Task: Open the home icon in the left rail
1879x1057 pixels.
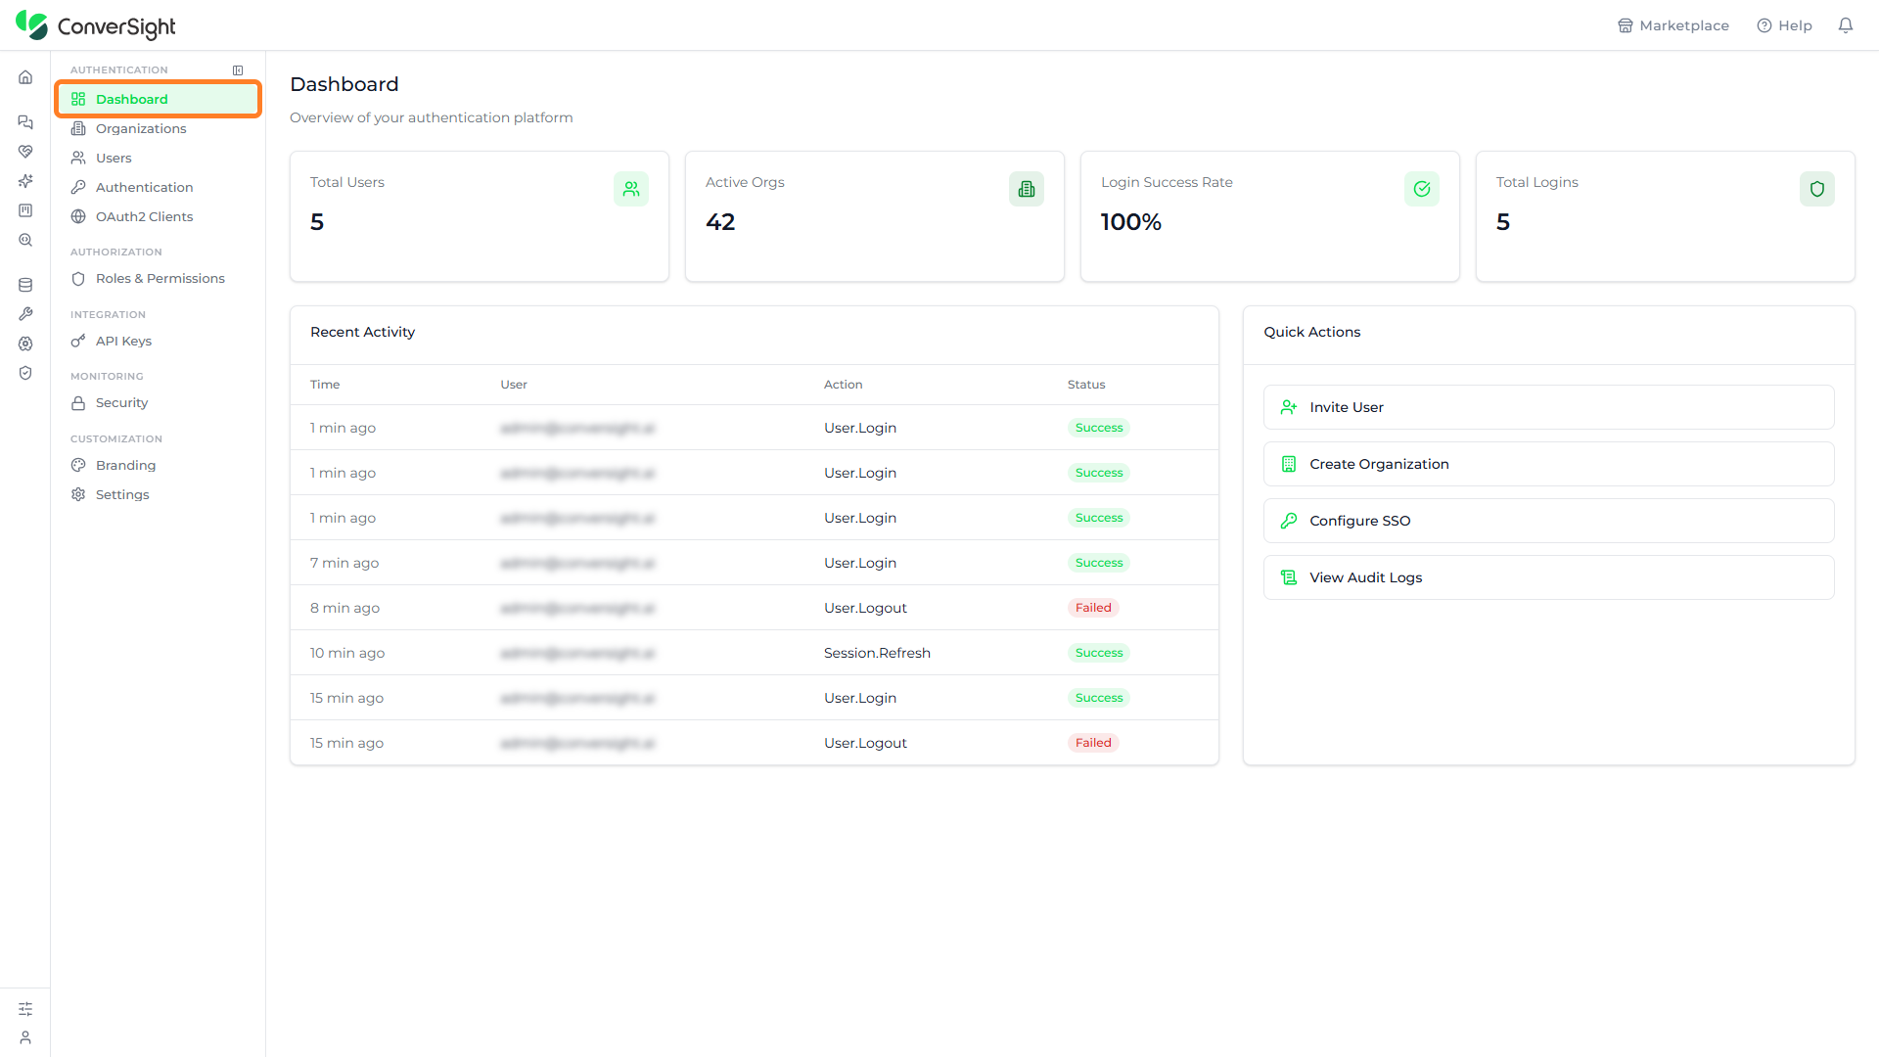Action: (25, 77)
